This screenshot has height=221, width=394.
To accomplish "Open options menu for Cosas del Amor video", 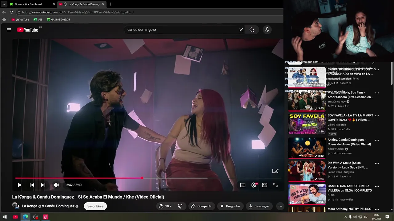I will 377,140.
